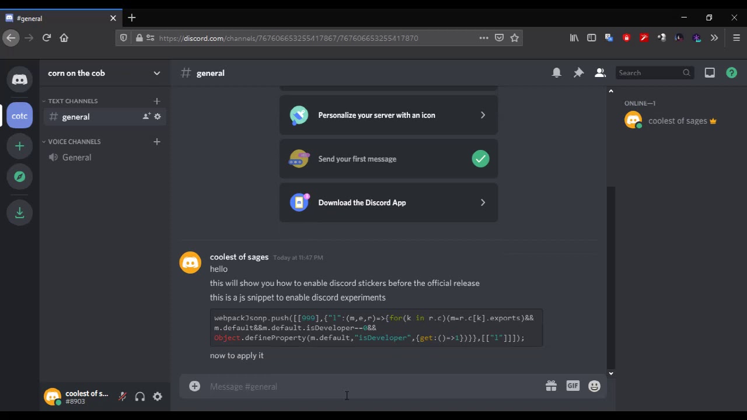
Task: Open the green Help icon
Action: [731, 73]
